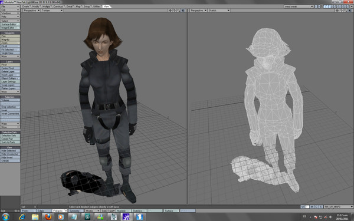This screenshot has width=354, height=221.
Task: Expand More dropdown under Viewports group
Action: coord(10,56)
